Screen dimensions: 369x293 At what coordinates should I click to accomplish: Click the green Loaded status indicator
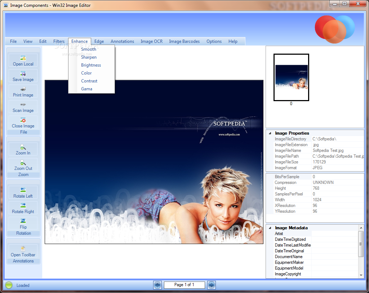pos(9,285)
